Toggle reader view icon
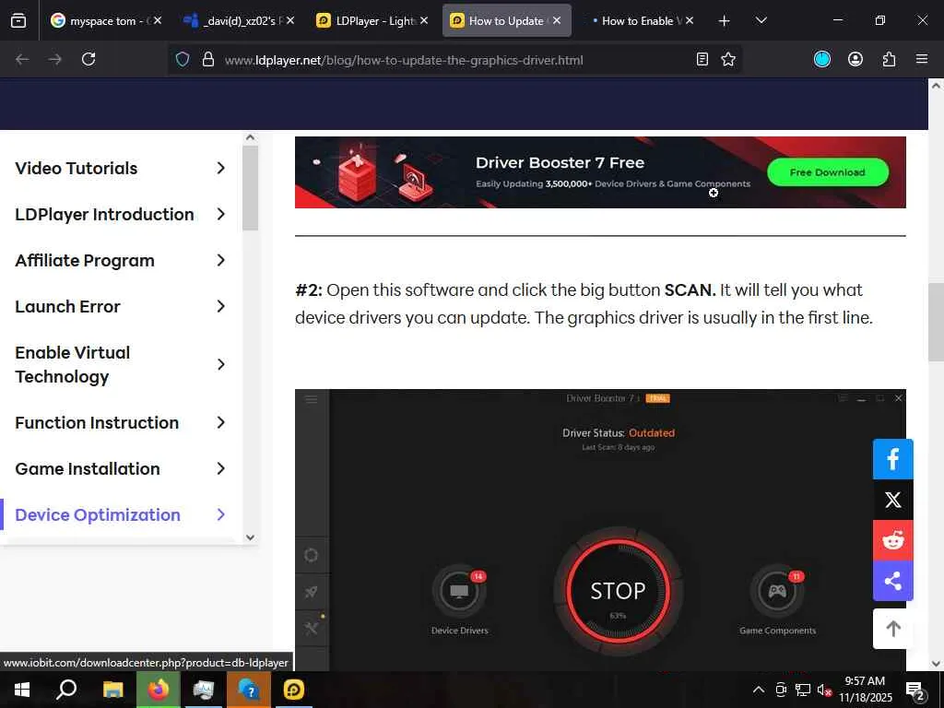 tap(702, 59)
